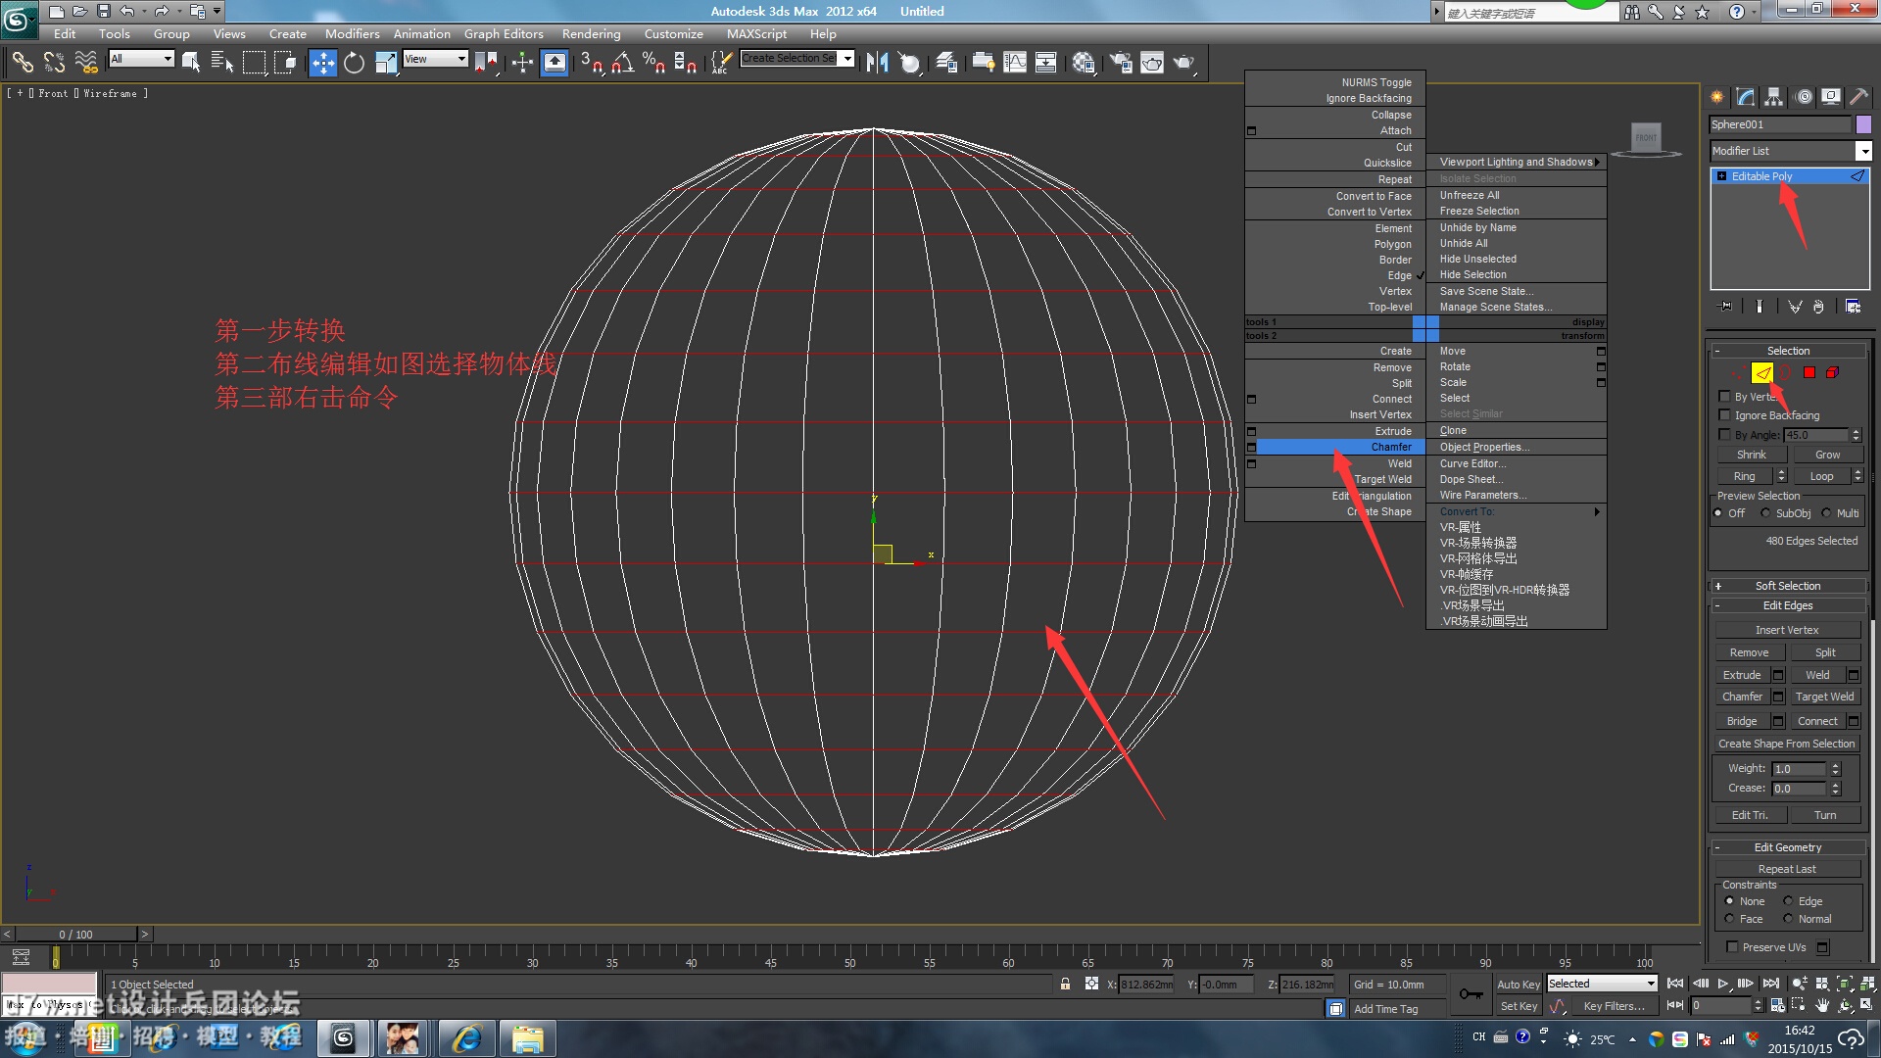Enable the By Vertex checkbox
The image size is (1881, 1058).
pyautogui.click(x=1725, y=397)
